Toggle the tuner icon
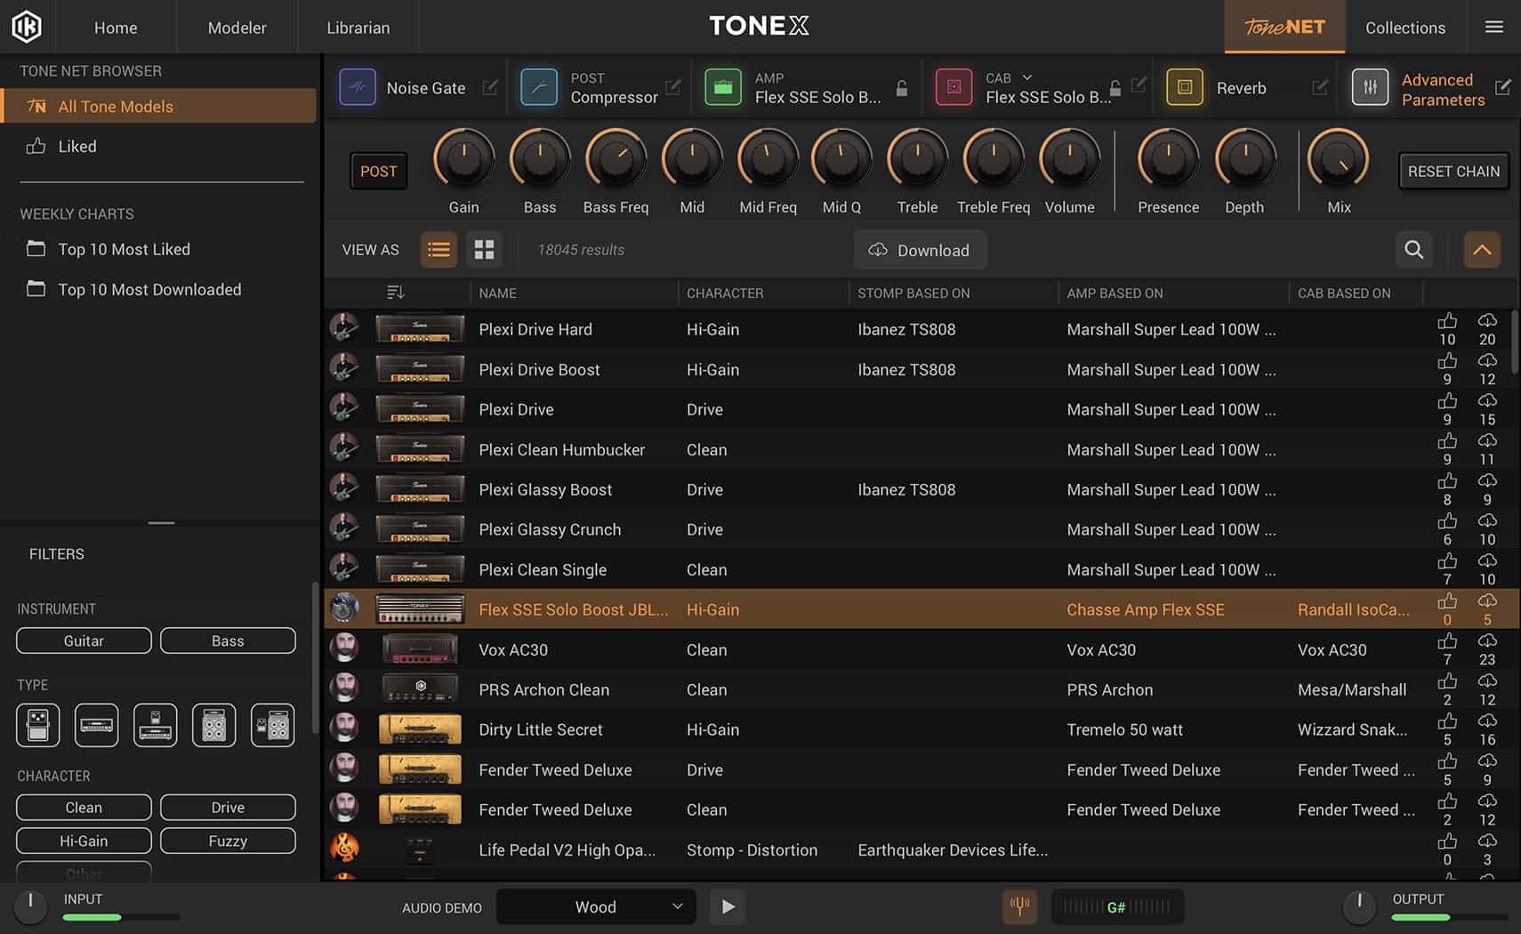Screen dimensions: 1521x934 [1019, 906]
